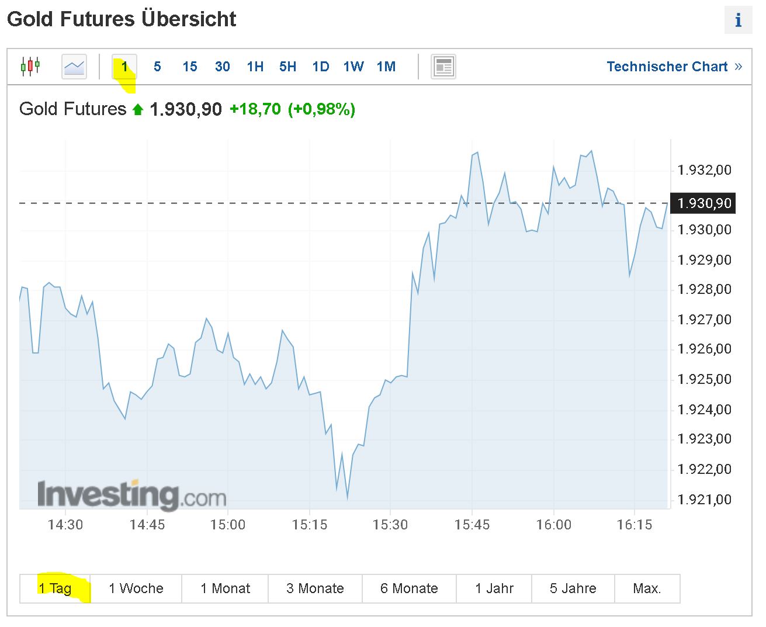766x627 pixels.
Task: Switch interval to 1H
Action: click(x=255, y=67)
